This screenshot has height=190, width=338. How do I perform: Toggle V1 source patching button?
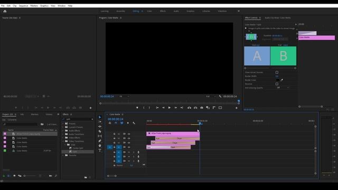tap(109, 147)
